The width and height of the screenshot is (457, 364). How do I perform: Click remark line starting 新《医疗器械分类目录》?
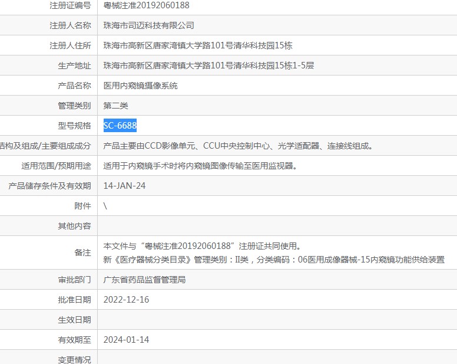274,260
